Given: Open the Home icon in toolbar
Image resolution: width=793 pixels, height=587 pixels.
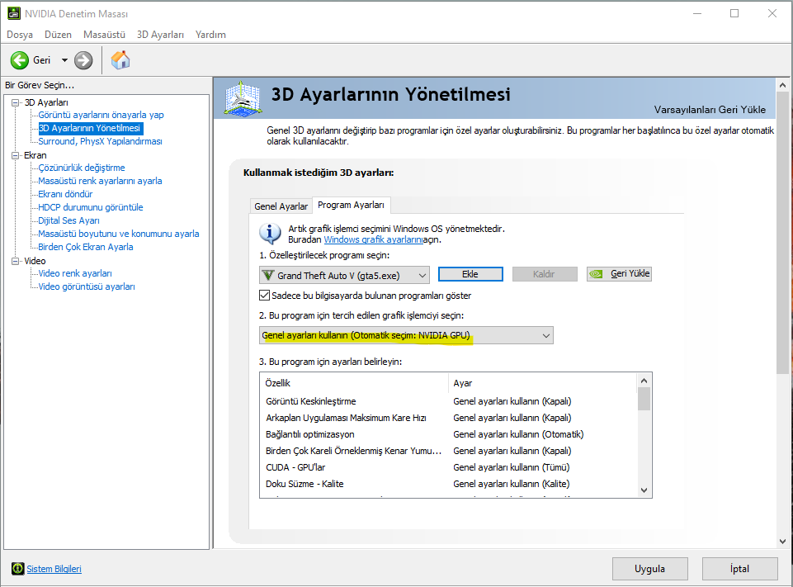Looking at the screenshot, I should pos(120,59).
